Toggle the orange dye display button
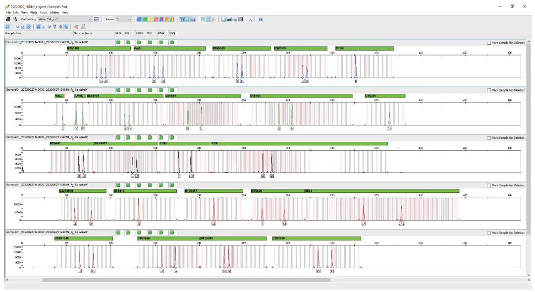This screenshot has height=292, width=535. pyautogui.click(x=166, y=19)
